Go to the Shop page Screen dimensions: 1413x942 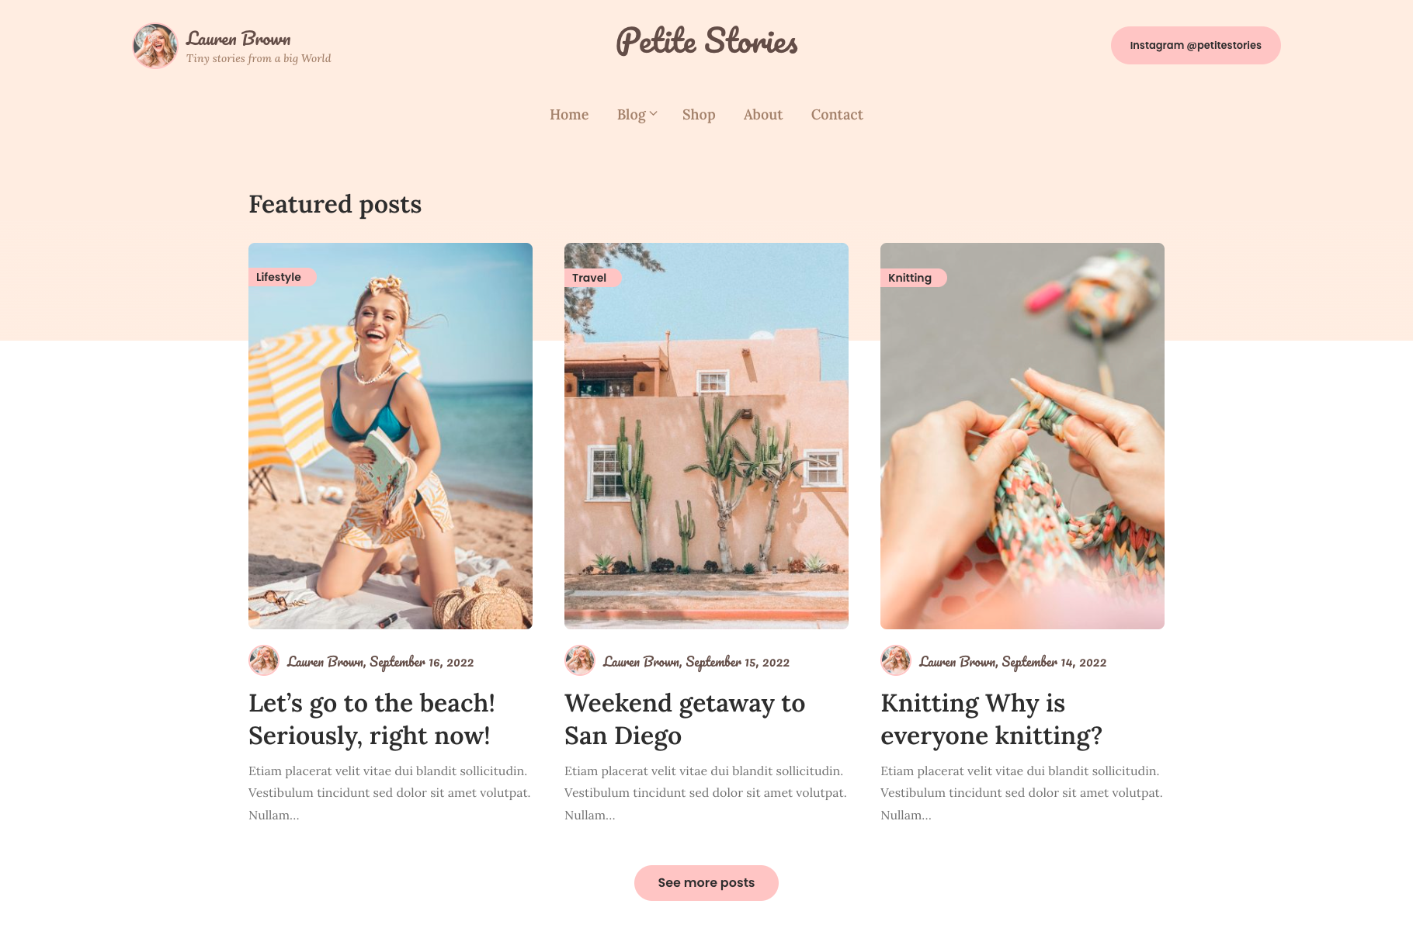tap(699, 115)
